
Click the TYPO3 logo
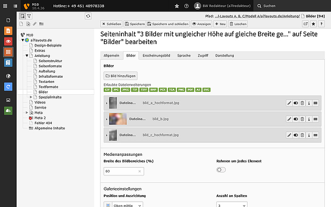coord(27,6)
